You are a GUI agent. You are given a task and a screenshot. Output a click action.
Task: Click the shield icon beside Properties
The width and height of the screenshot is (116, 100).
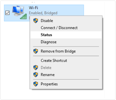pos(36,84)
